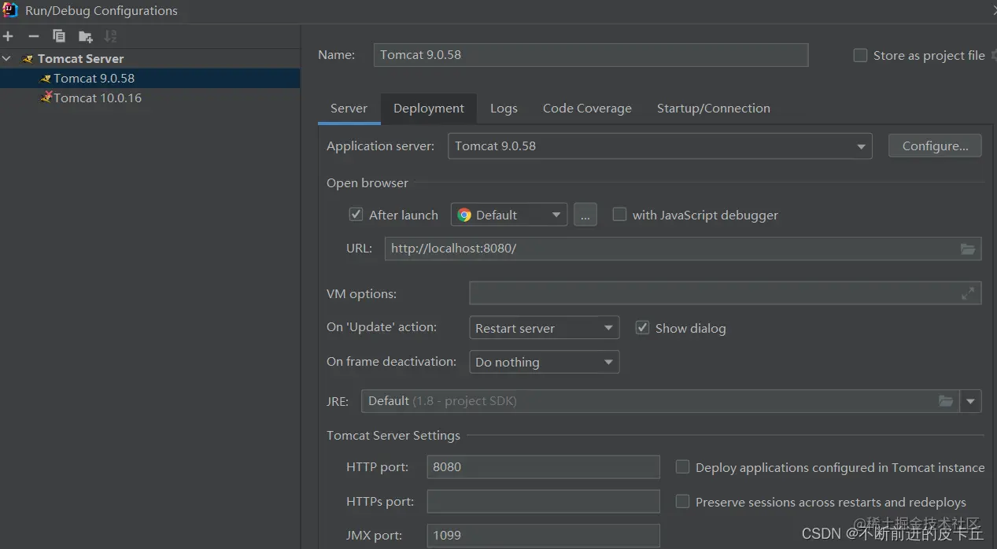The height and width of the screenshot is (549, 997).
Task: Add a new run configuration
Action: coord(8,36)
